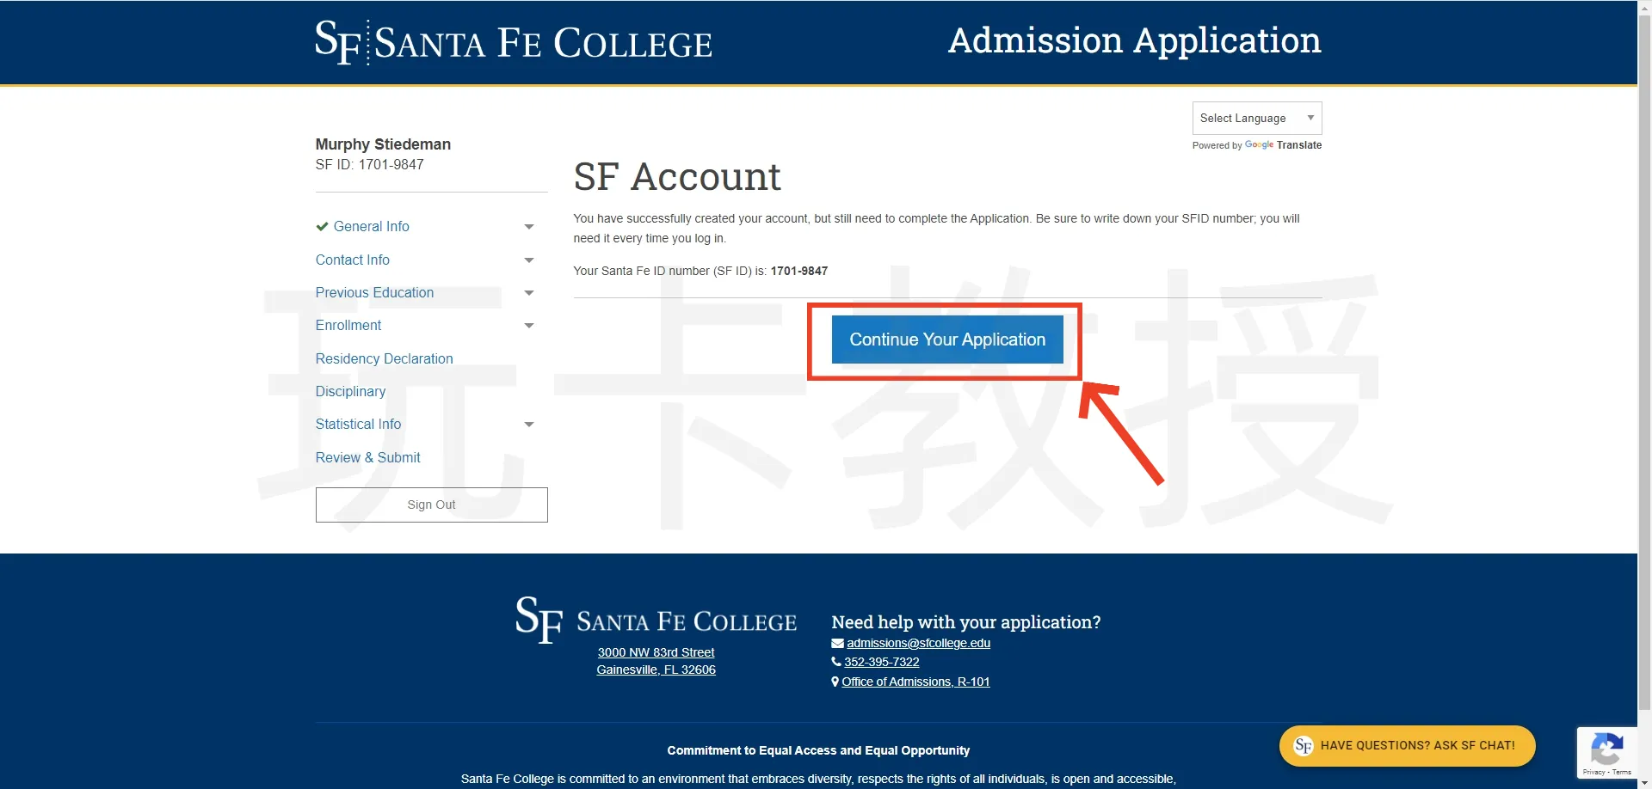Click the footer Santa Fe College logo
The image size is (1652, 789).
tap(656, 619)
